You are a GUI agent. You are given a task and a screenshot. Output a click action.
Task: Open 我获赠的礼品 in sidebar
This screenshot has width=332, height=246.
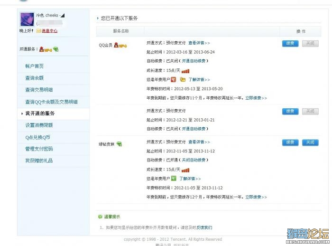pyautogui.click(x=39, y=161)
